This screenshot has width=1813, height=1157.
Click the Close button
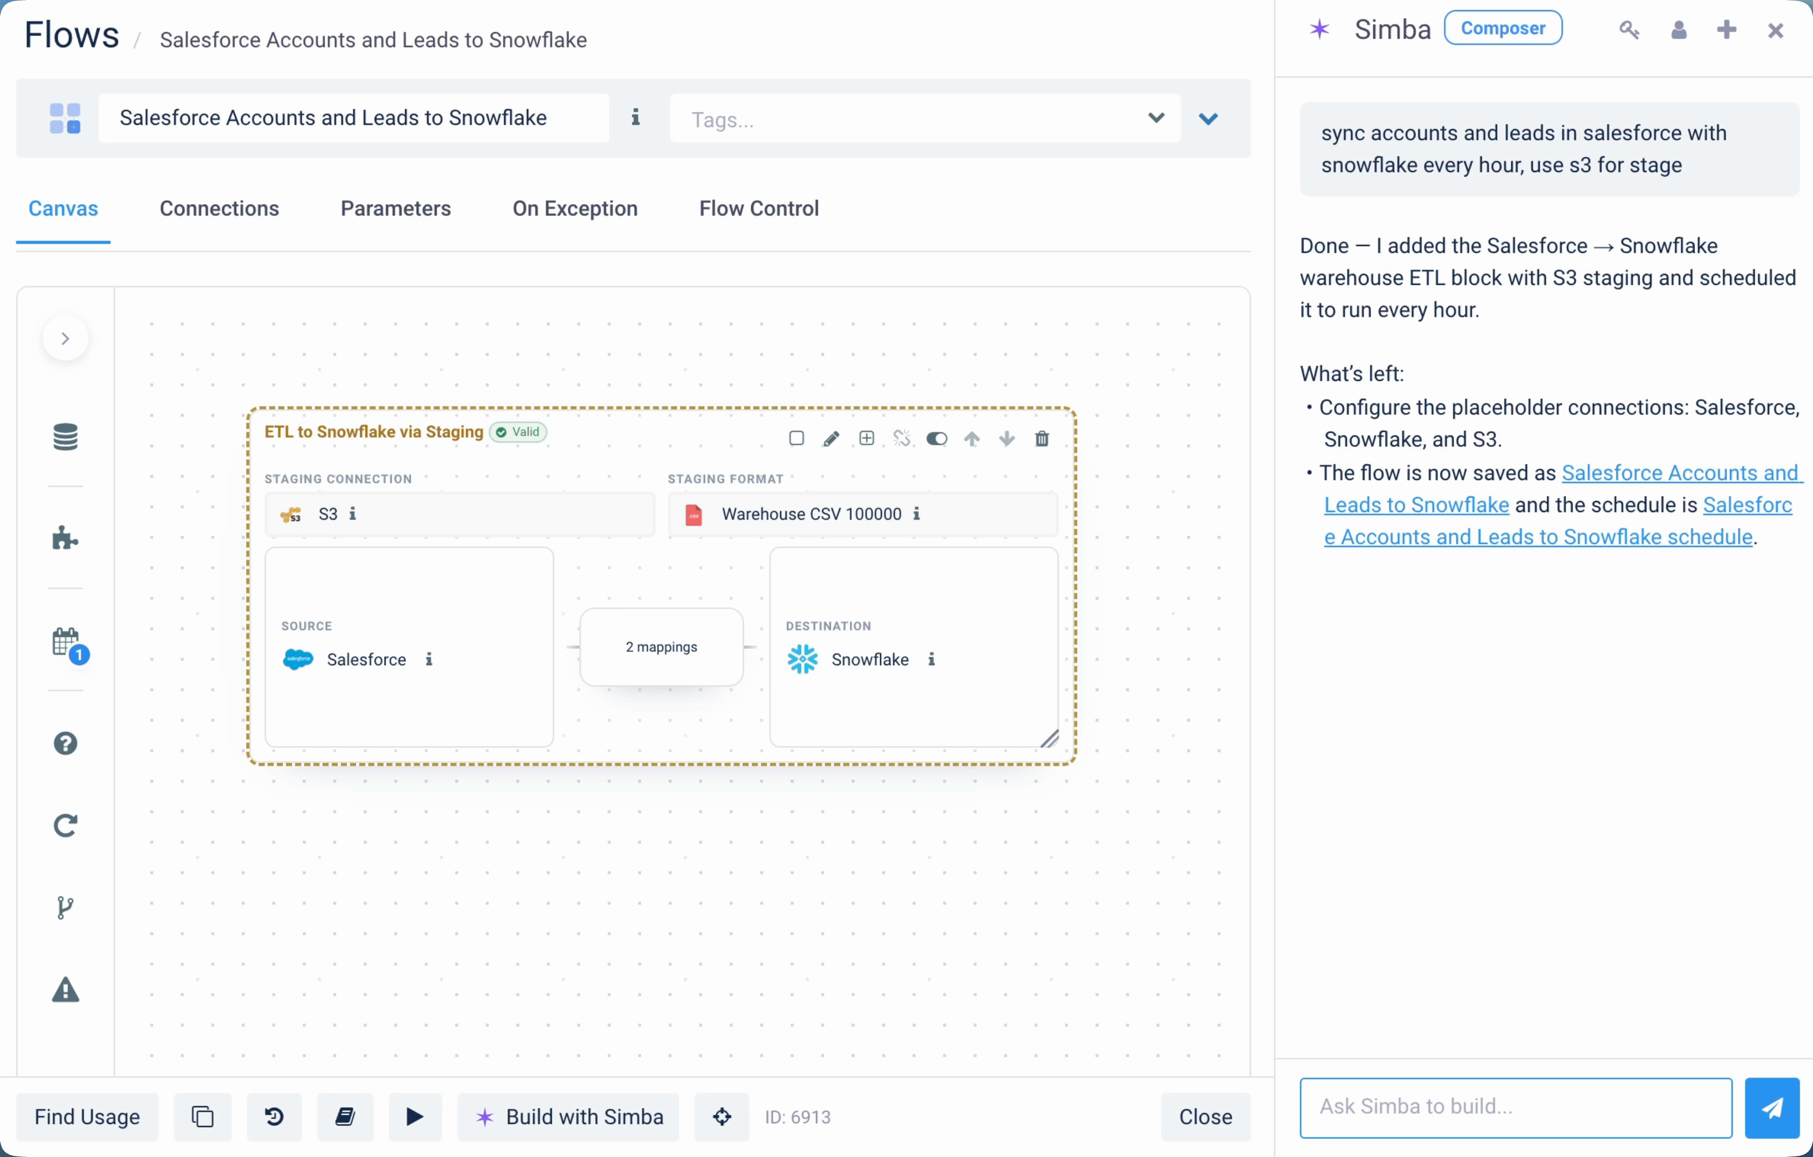[x=1205, y=1117]
